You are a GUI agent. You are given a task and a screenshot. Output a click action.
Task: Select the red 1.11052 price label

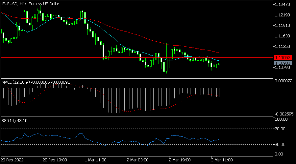pos(283,57)
